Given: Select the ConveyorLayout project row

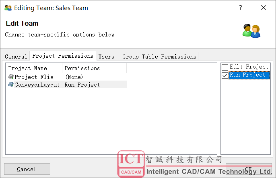Looking at the screenshot, I should [67, 85].
